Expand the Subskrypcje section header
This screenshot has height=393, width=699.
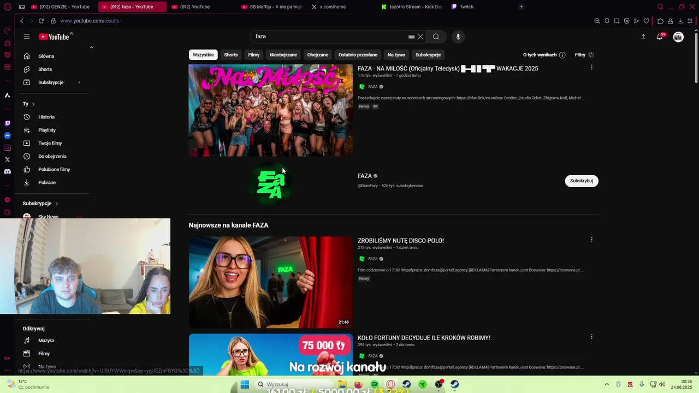40,204
